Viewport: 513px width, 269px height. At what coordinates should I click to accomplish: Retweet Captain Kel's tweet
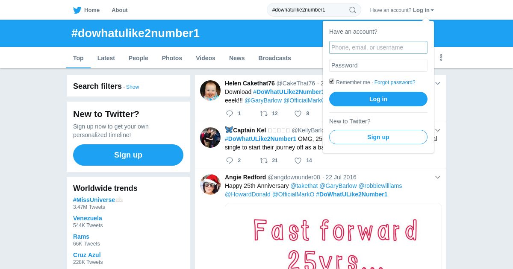264,161
